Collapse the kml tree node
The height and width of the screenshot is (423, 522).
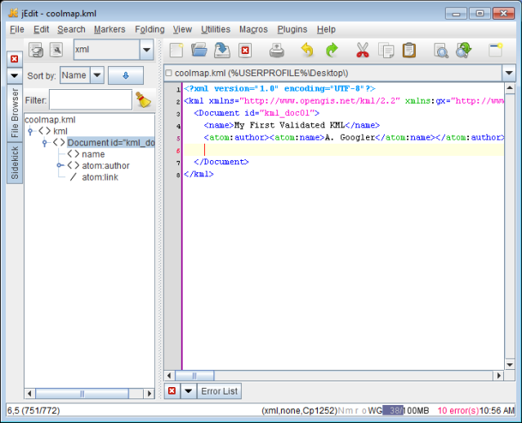click(x=30, y=131)
